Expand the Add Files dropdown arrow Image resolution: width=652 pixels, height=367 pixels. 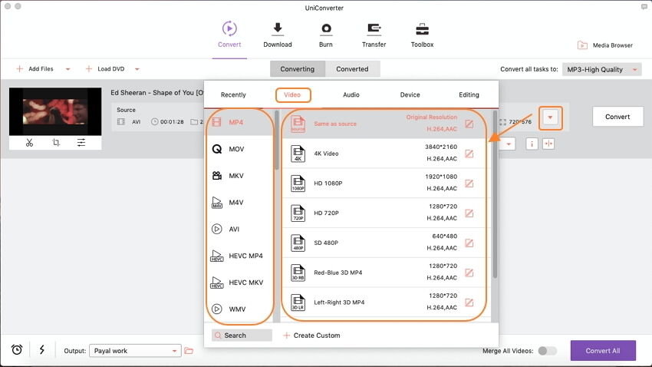click(68, 69)
